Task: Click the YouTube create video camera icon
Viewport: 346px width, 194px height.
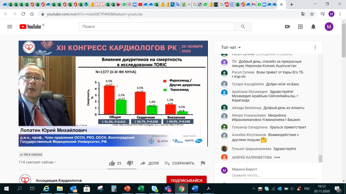Action: [287, 26]
